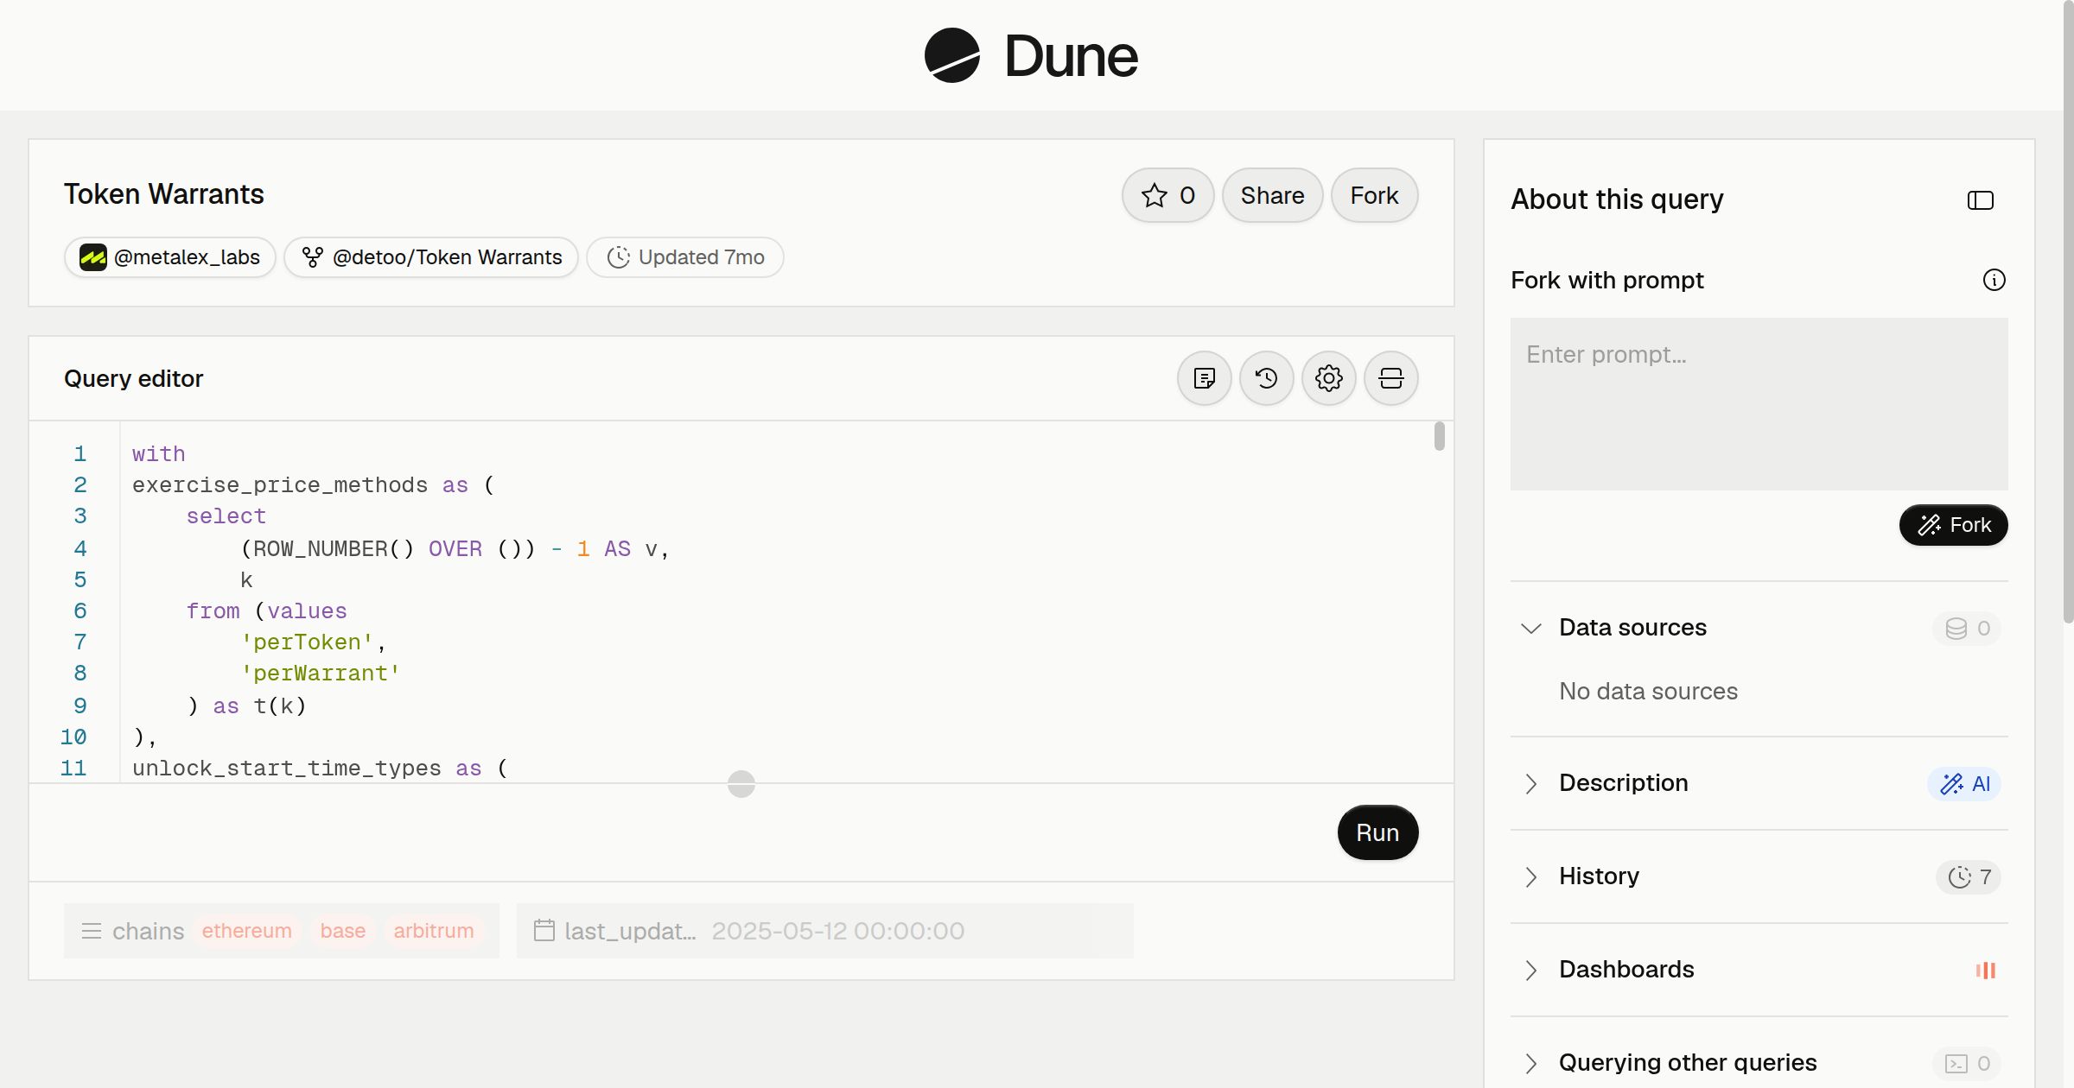2074x1088 pixels.
Task: Click the last_updat date field value
Action: 838,931
